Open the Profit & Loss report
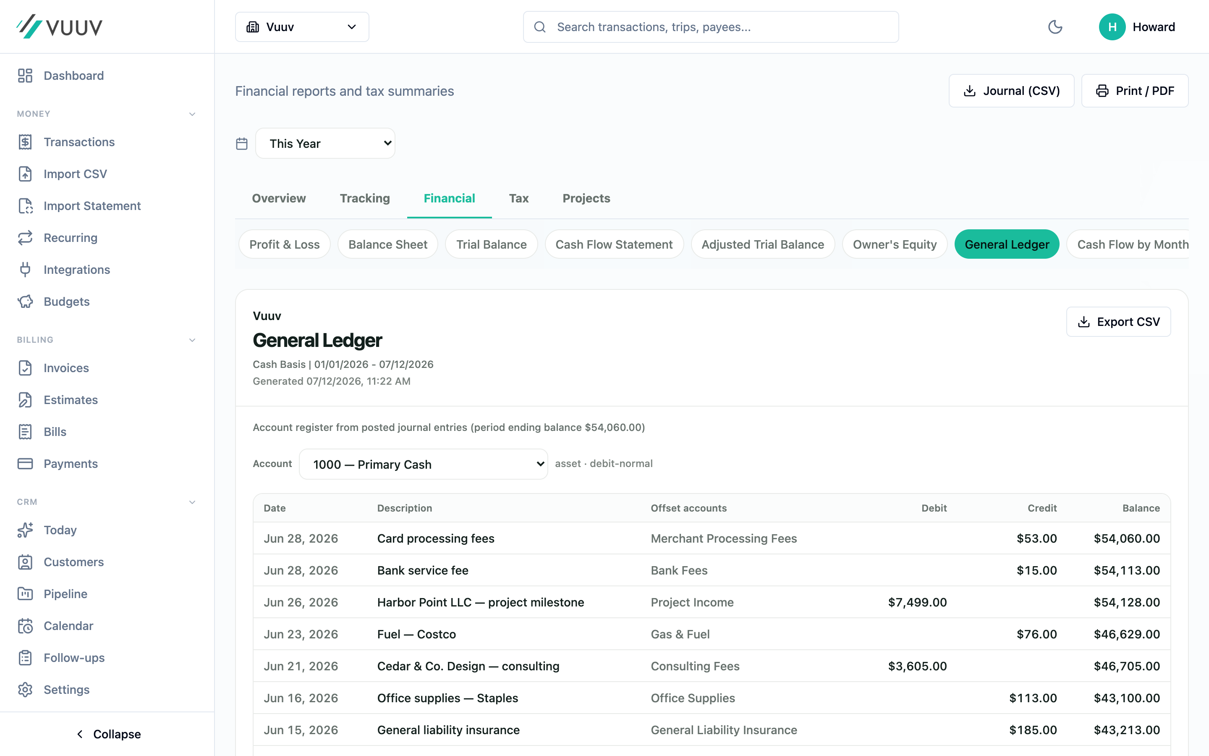 tap(284, 244)
